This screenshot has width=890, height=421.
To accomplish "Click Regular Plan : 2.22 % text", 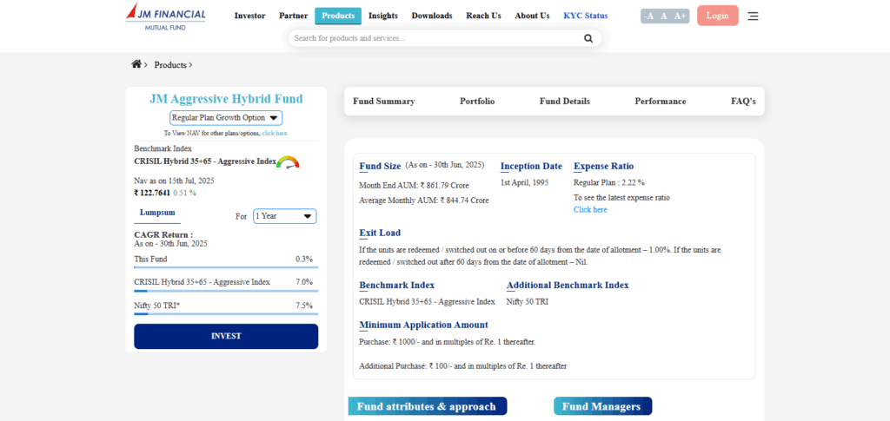I will [x=609, y=182].
